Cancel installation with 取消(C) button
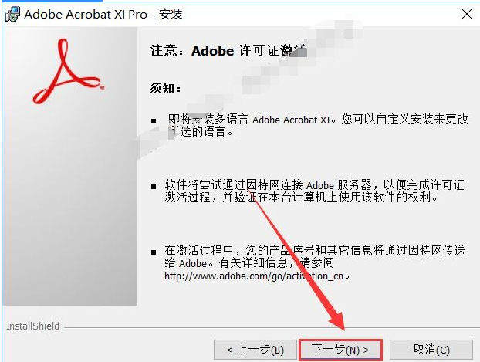480x362 pixels. [431, 350]
